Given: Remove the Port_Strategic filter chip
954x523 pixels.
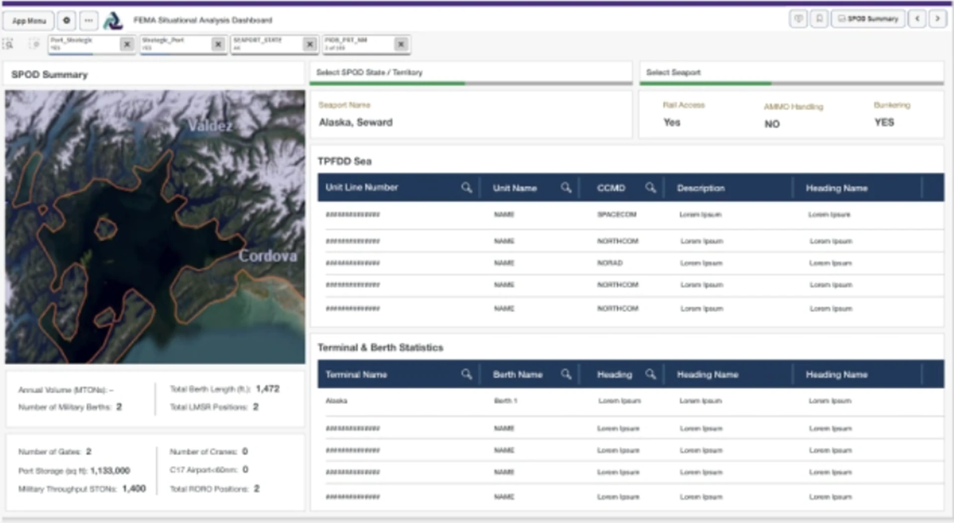Looking at the screenshot, I should point(127,44).
